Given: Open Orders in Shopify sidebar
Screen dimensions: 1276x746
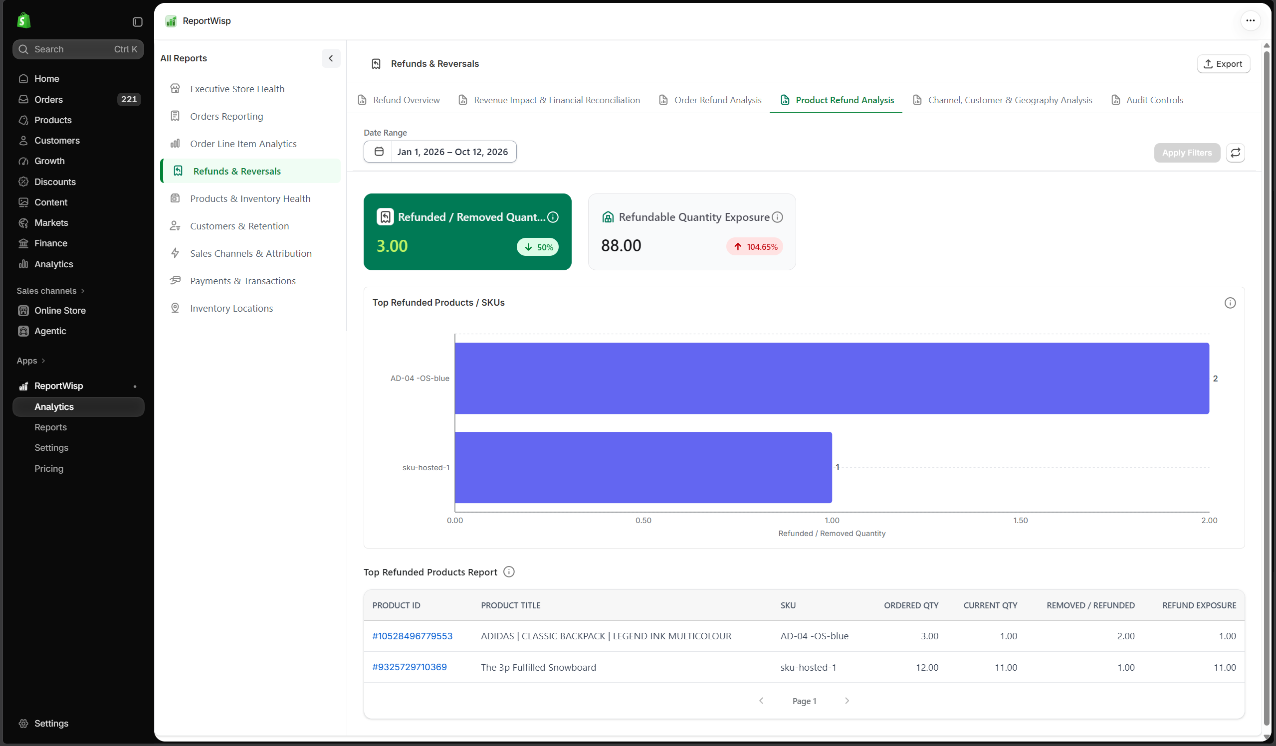Looking at the screenshot, I should [x=78, y=99].
